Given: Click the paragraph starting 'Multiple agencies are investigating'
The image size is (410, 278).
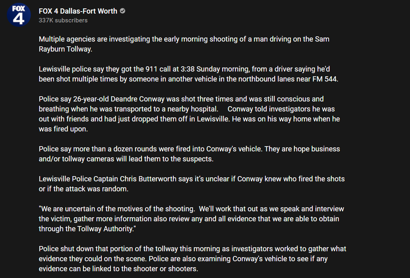Looking at the screenshot, I should 184,44.
